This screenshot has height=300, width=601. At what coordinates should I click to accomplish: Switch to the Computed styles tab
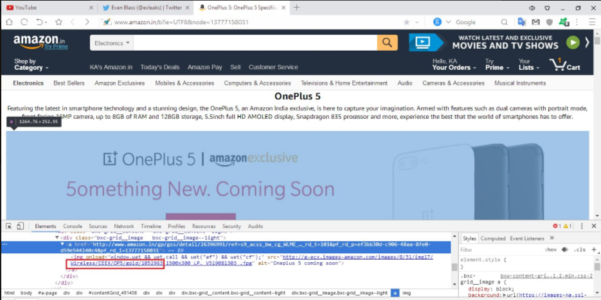tap(493, 238)
